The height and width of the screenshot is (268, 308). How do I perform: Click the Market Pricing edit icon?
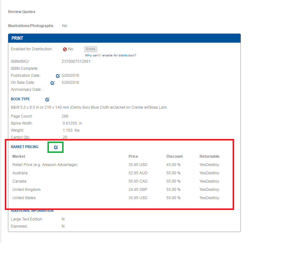[x=56, y=147]
